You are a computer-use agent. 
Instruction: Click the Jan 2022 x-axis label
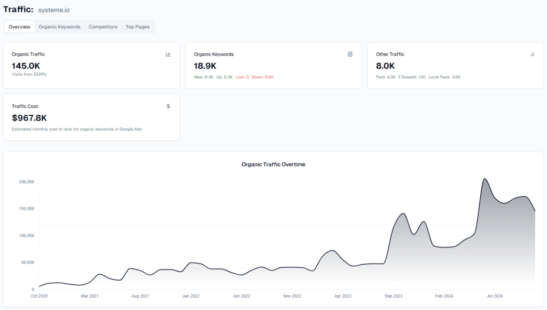click(x=191, y=296)
